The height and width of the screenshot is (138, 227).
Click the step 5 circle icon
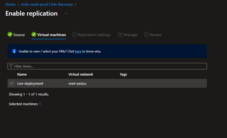tap(147, 34)
